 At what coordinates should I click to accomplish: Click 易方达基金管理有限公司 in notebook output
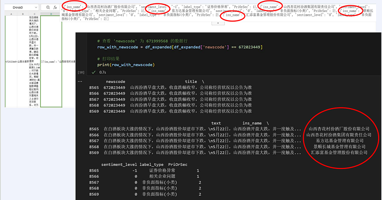click(x=340, y=141)
